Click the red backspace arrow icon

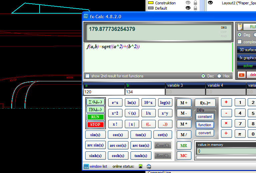click(x=242, y=75)
